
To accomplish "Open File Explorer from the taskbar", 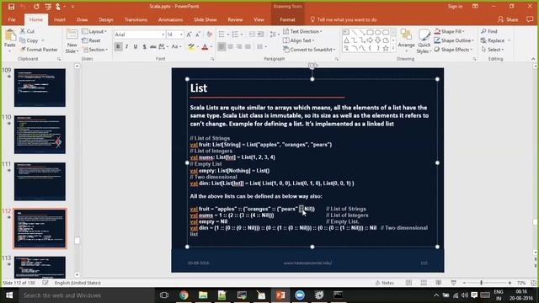I will coord(203,295).
